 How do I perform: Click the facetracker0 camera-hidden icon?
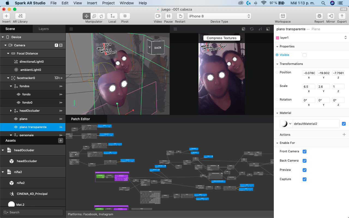[56, 78]
